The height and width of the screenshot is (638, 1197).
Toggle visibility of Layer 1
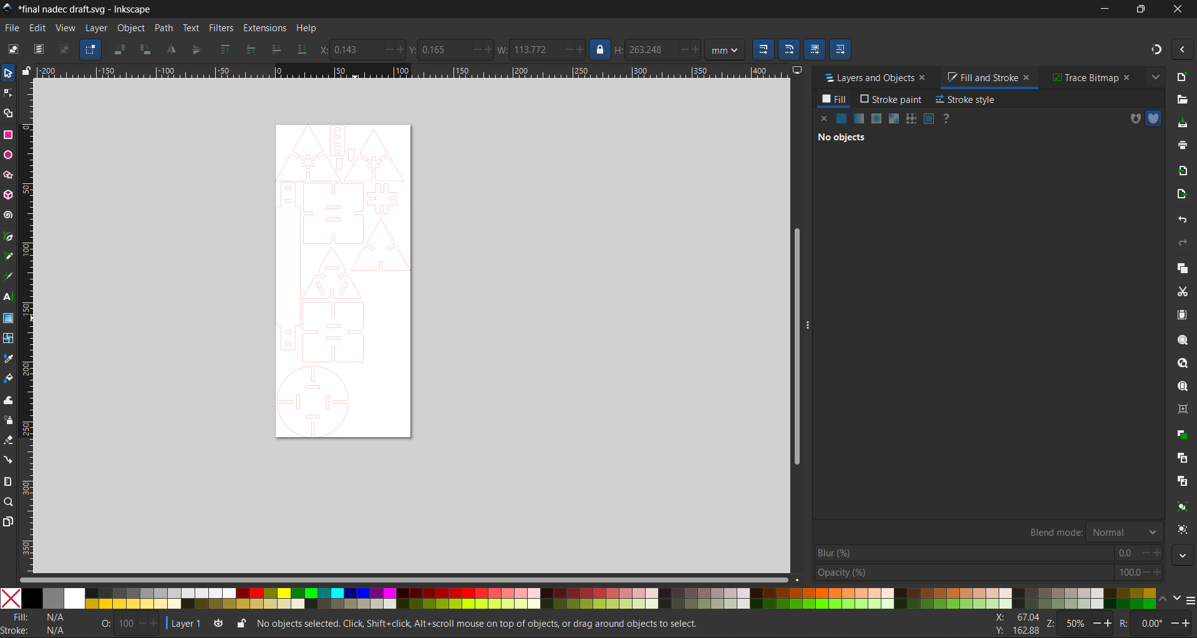point(218,624)
